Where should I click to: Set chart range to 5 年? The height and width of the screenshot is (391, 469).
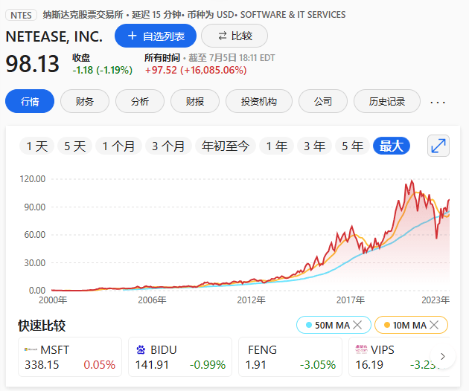pos(352,146)
